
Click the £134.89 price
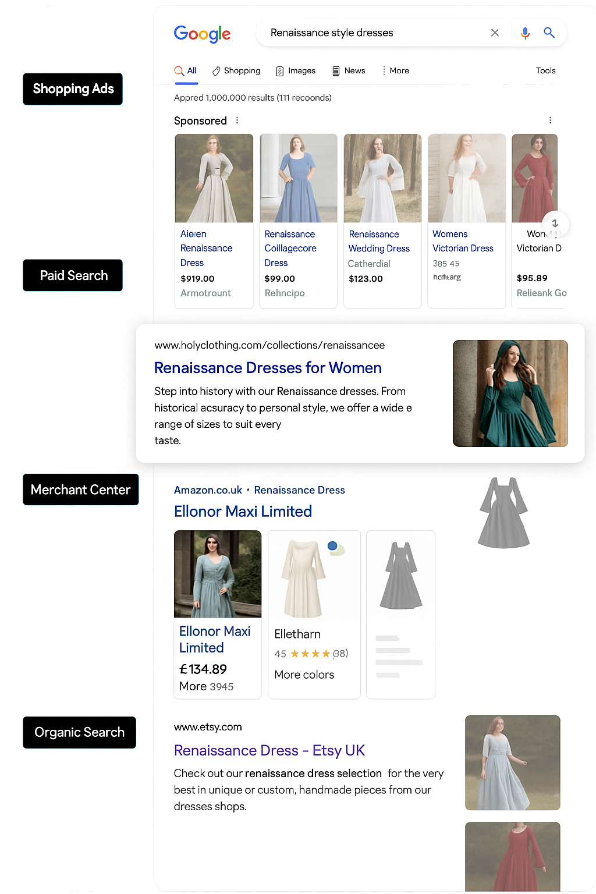203,669
